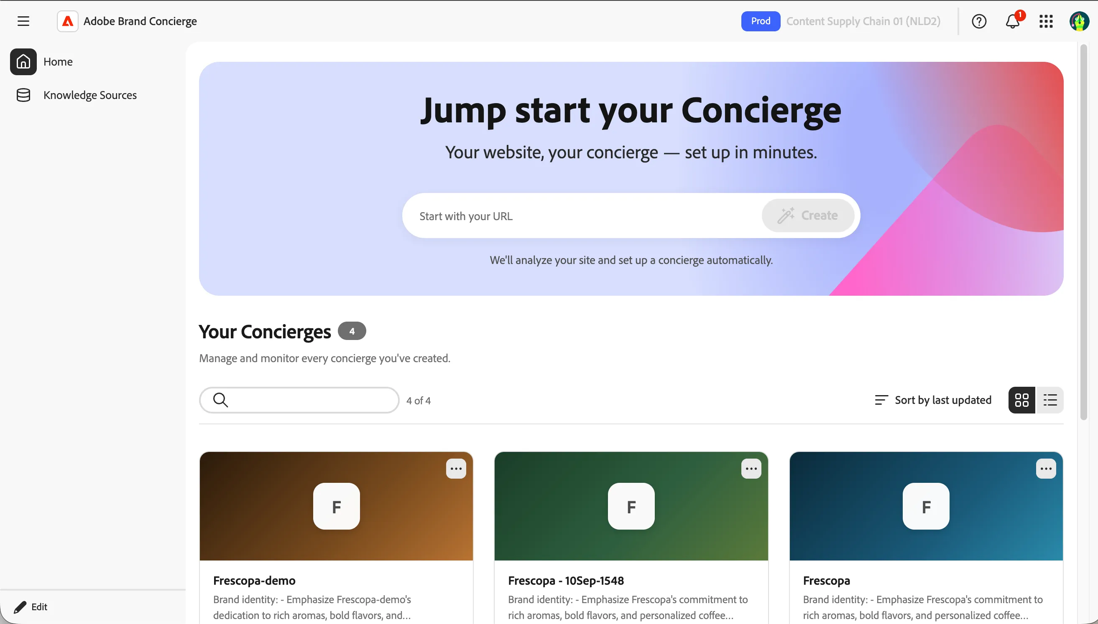This screenshot has height=624, width=1098.
Task: Click the Adobe logo icon
Action: (x=68, y=21)
